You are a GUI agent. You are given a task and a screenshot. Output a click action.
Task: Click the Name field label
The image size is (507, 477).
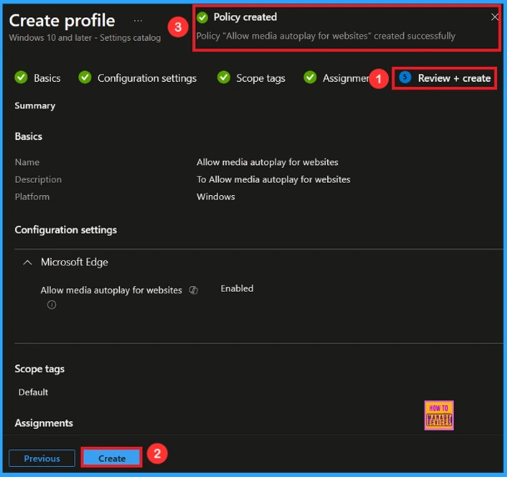[x=27, y=162]
